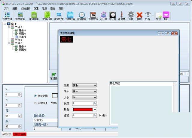Click the 文字动画 GIF icon

tap(47, 15)
